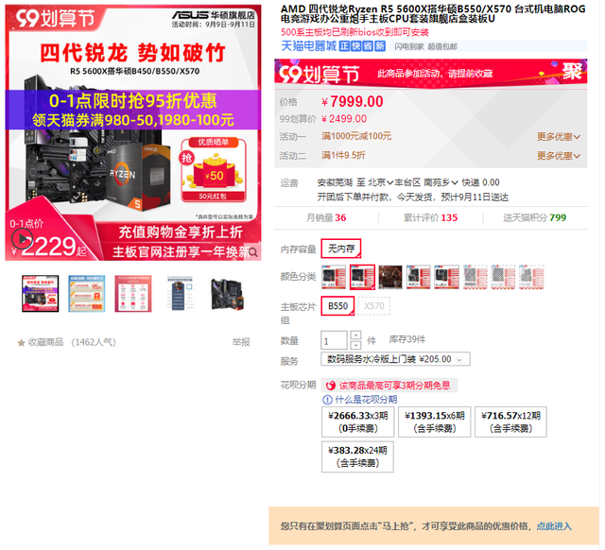Click 累计评价 135 reviews count
The image size is (605, 550).
[x=430, y=218]
